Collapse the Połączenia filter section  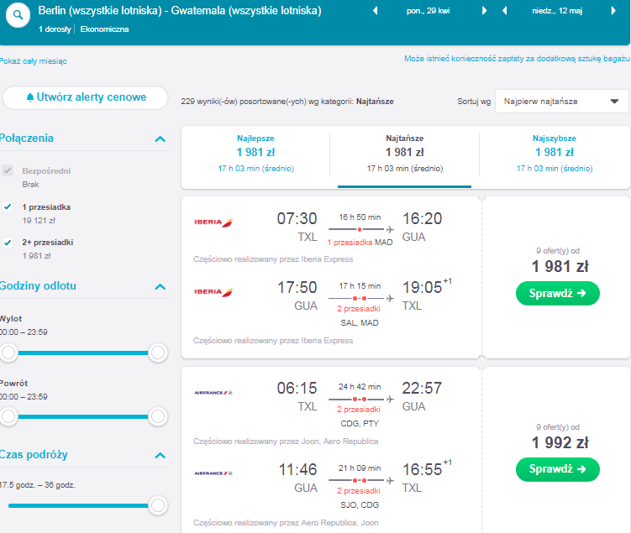pyautogui.click(x=160, y=139)
